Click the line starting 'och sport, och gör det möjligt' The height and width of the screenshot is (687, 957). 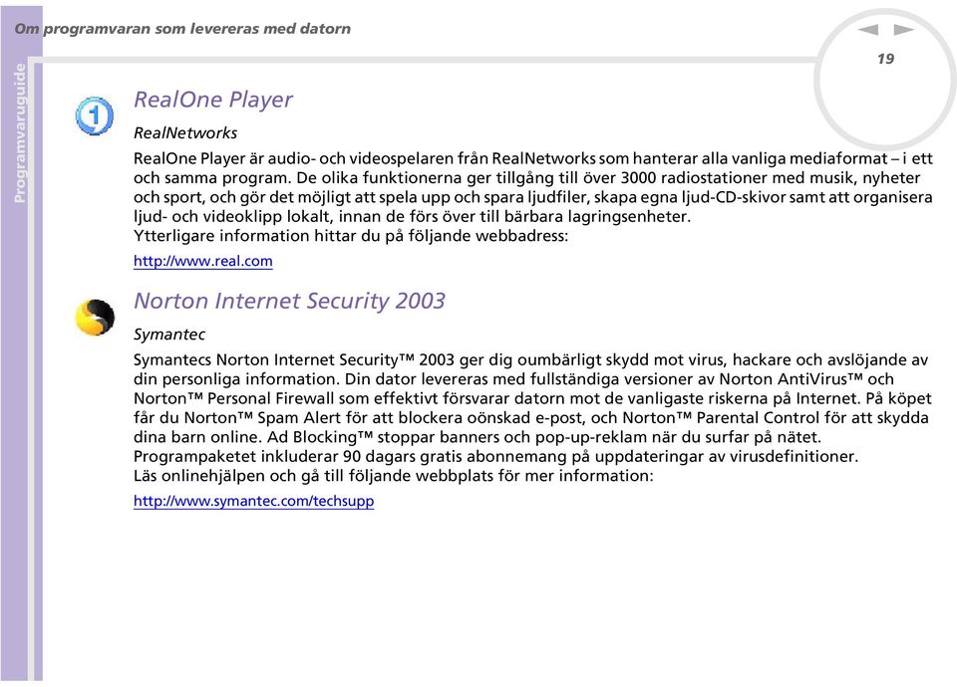532,197
